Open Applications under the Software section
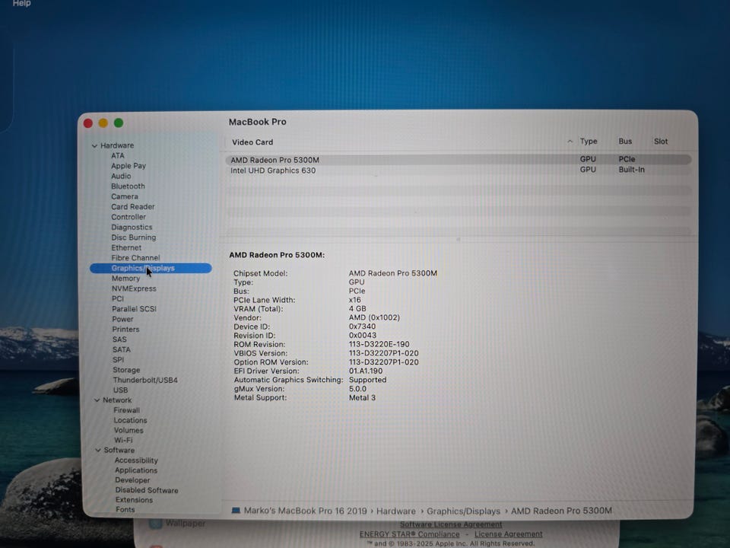Image resolution: width=730 pixels, height=548 pixels. 136,470
